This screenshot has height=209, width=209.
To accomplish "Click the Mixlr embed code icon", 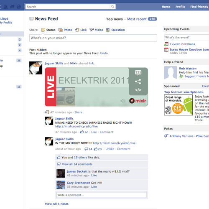I will click(x=138, y=90).
